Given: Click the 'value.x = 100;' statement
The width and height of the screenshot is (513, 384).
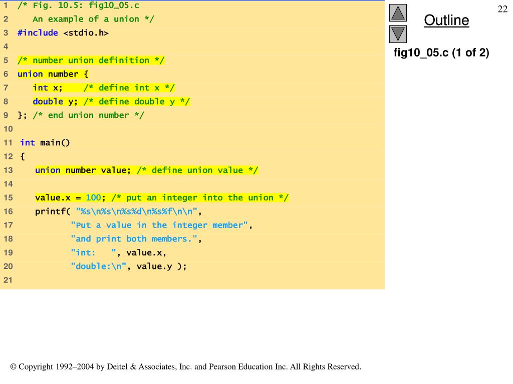Looking at the screenshot, I should tap(70, 197).
